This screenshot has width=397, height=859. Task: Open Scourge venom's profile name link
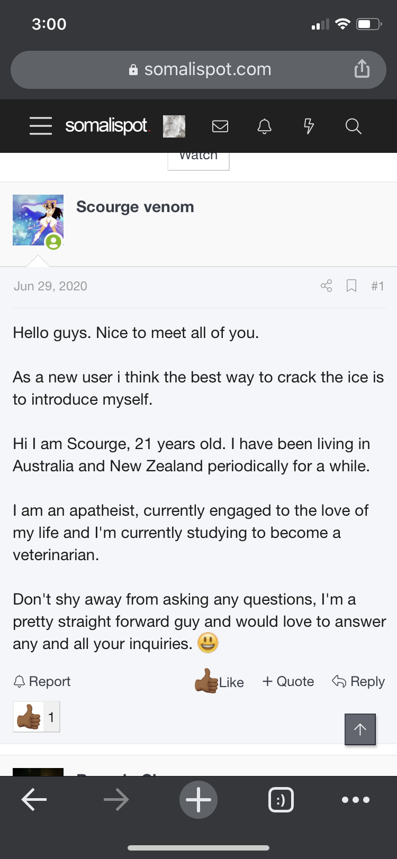point(135,207)
